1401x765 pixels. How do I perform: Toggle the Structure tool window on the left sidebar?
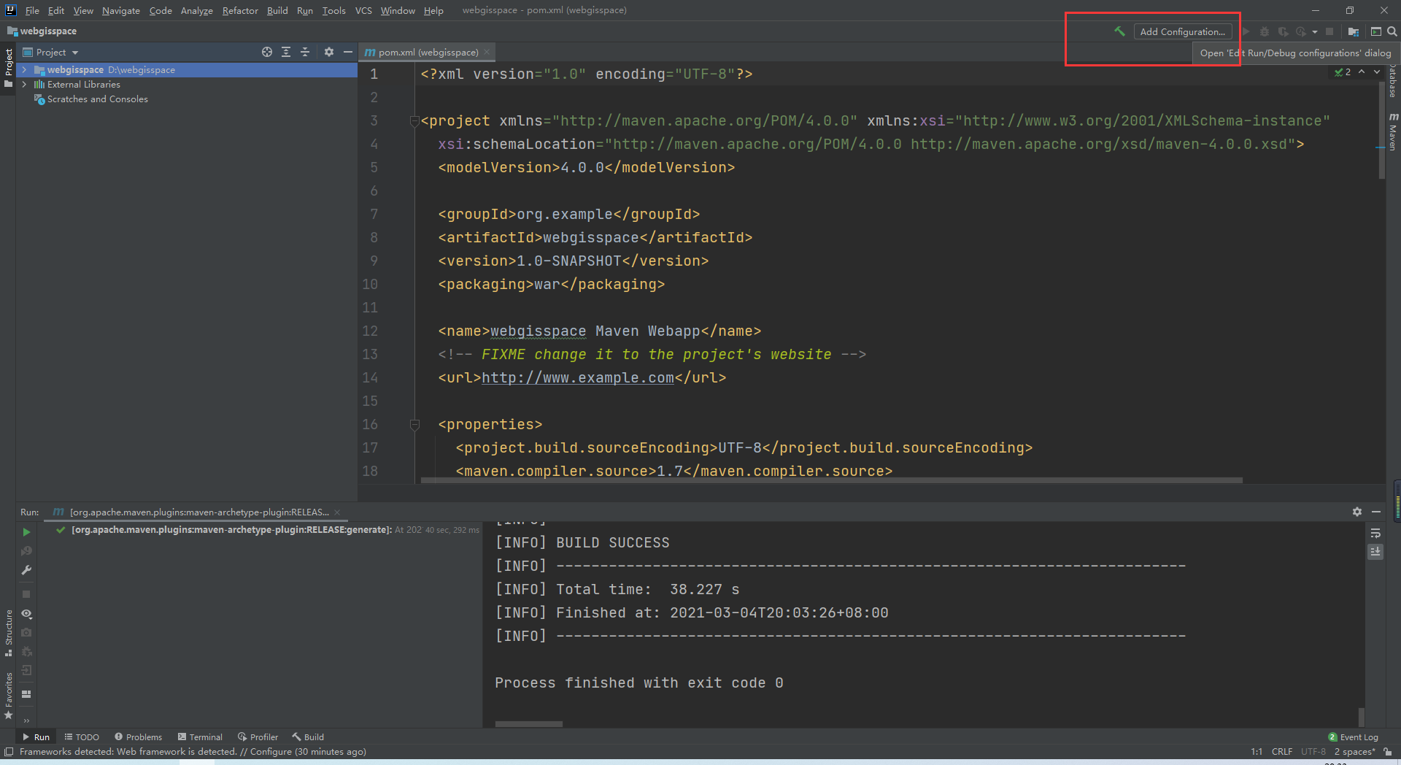click(8, 632)
